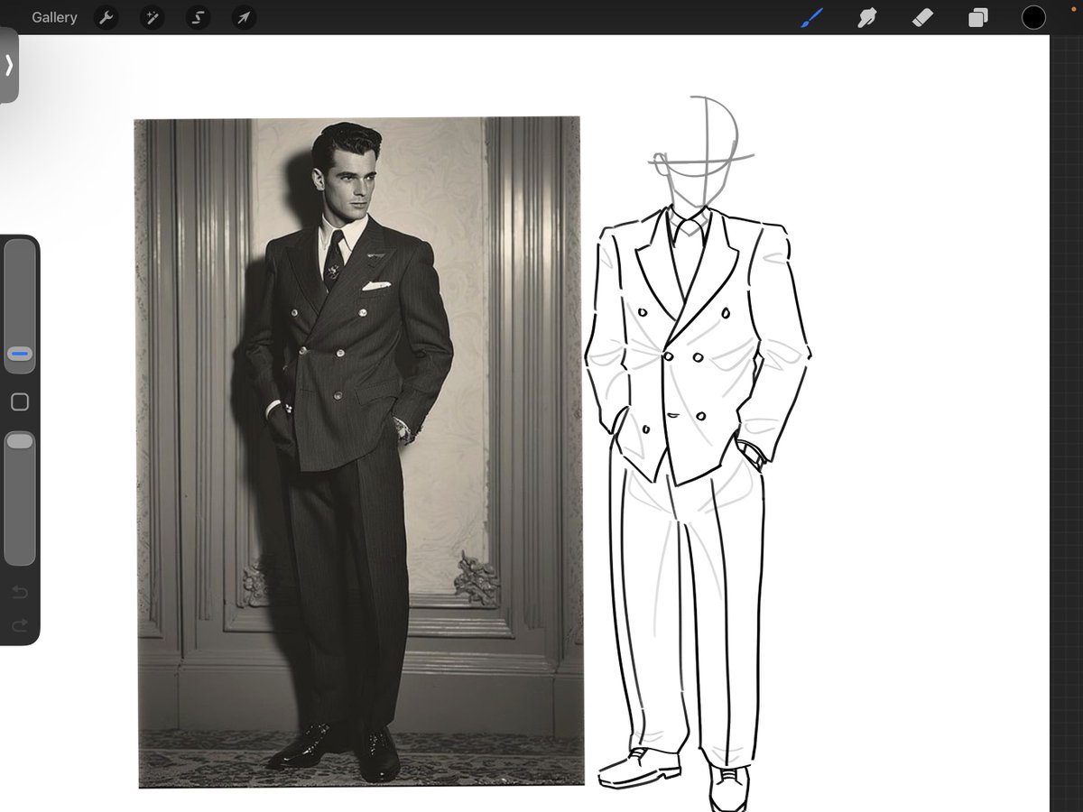This screenshot has height=812, width=1083.
Task: Expand the side tab chevron
Action: [8, 65]
